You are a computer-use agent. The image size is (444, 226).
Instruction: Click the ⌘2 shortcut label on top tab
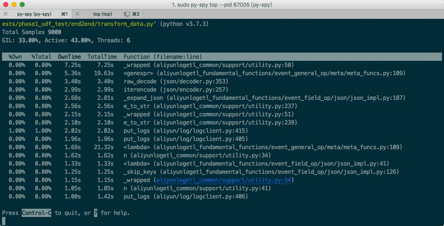[x=136, y=14]
